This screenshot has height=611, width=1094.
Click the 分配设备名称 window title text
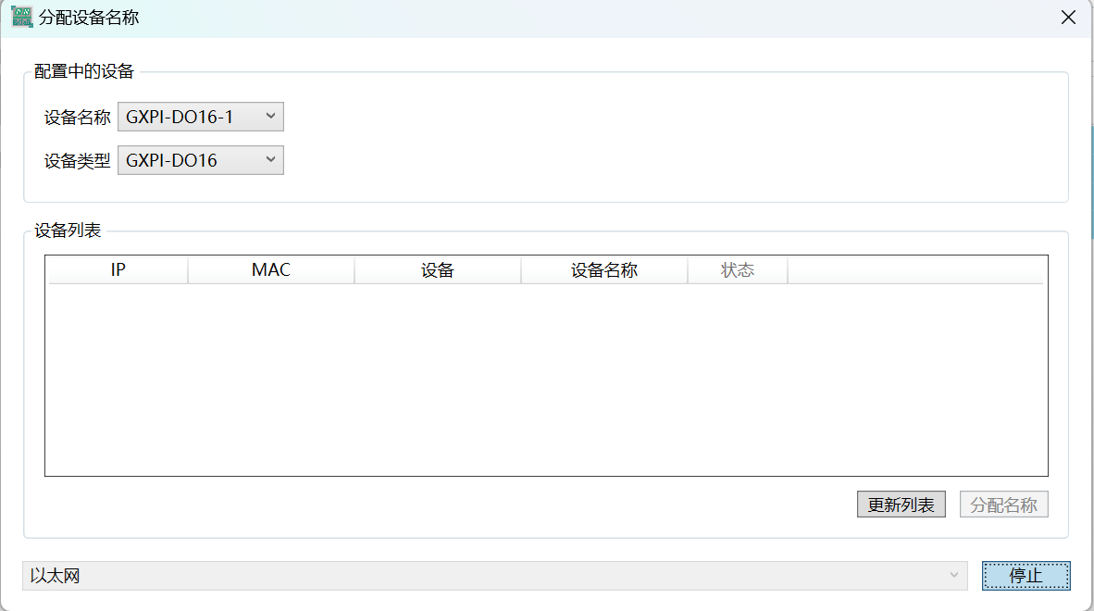point(89,18)
